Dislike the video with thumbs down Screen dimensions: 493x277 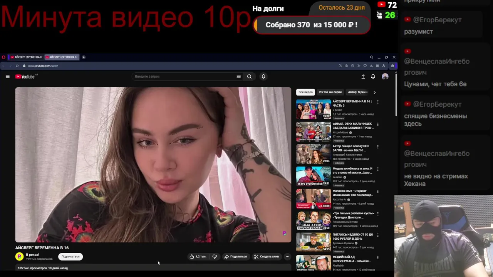coord(215,257)
